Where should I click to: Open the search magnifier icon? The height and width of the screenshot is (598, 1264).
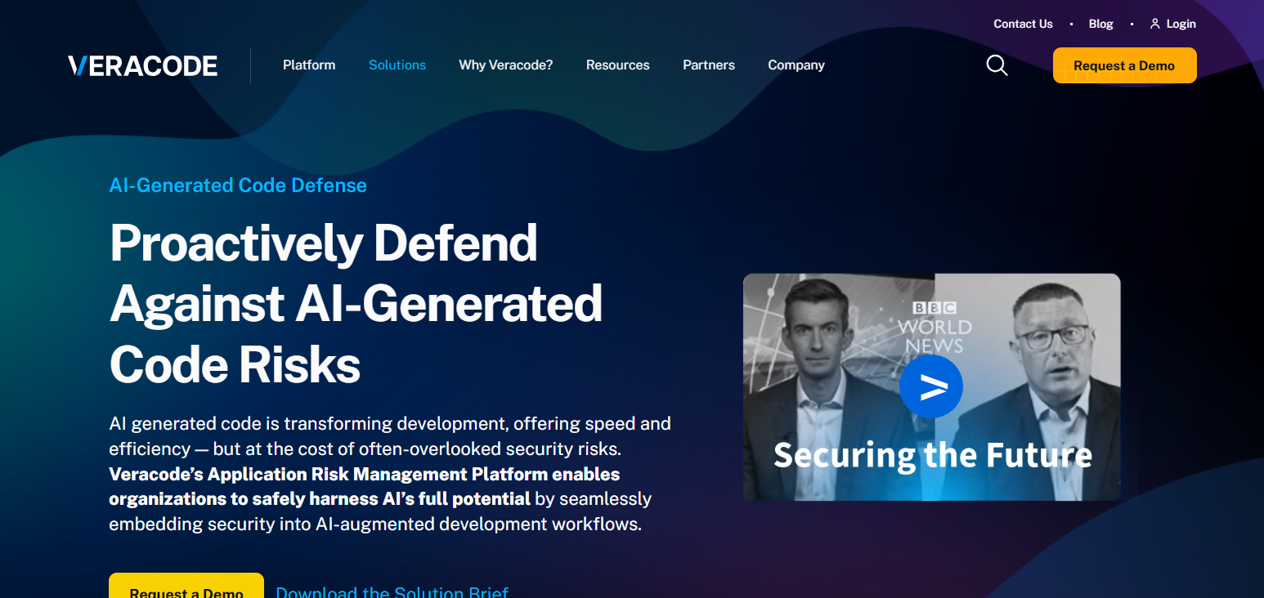coord(997,65)
